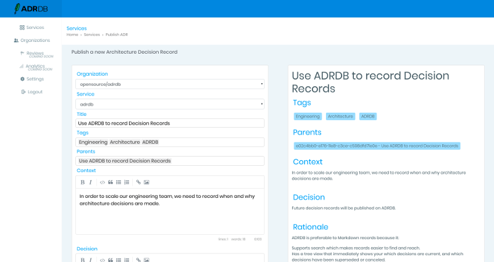Screen dimensions: 494x262
Task: Insert bullet list in Context editor
Action: (x=119, y=182)
